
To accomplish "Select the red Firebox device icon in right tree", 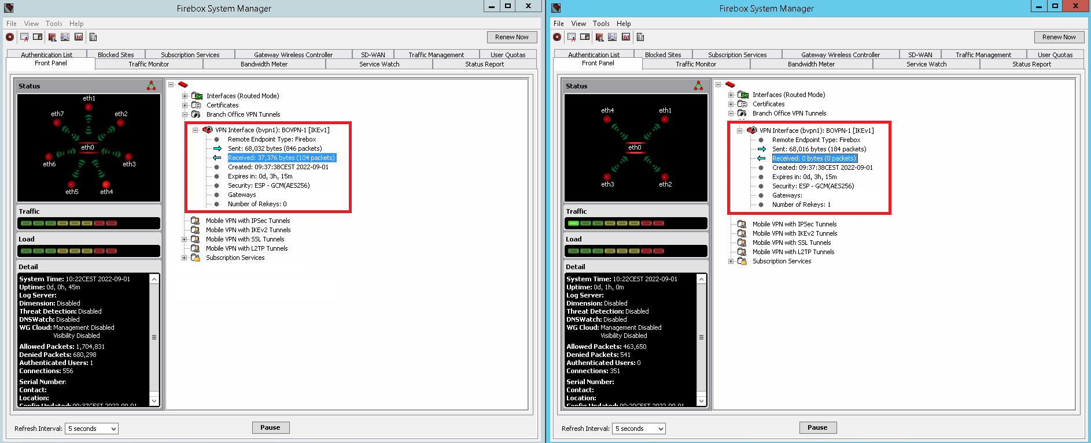I will click(x=730, y=84).
